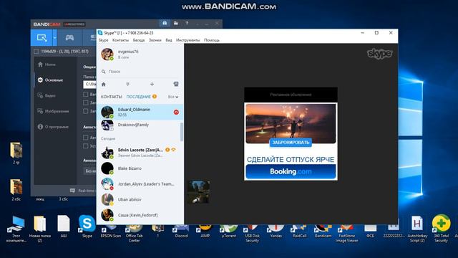Select Edvin Lacoste conversation
Image resolution: width=458 pixels, height=258 pixels.
pos(140,153)
